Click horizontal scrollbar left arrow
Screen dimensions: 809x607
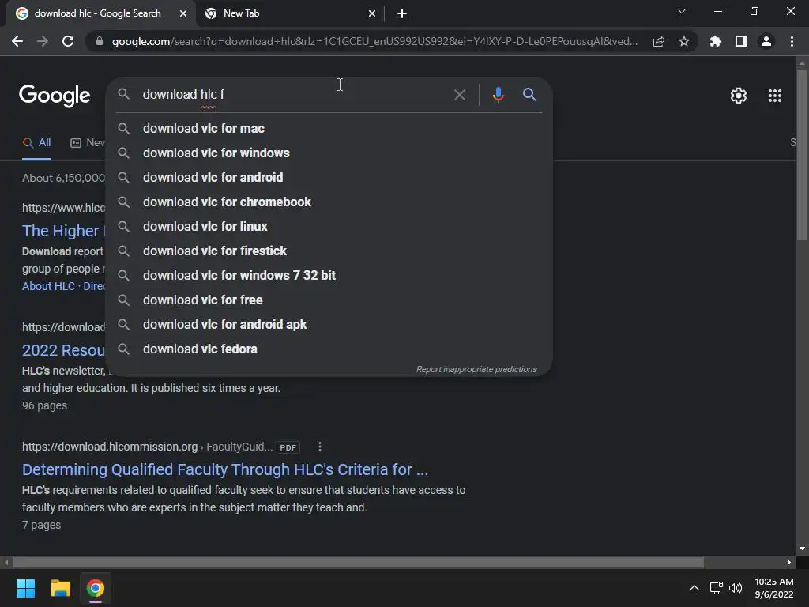pos(6,562)
